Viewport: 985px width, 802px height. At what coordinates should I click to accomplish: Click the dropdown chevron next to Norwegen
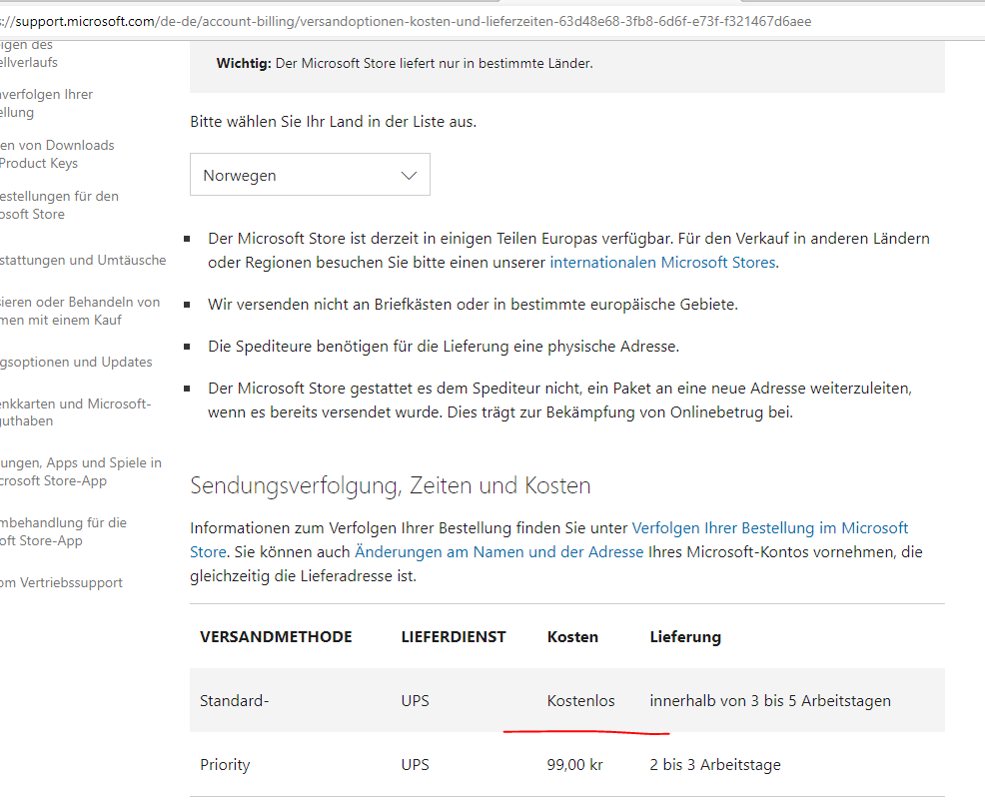pos(409,175)
